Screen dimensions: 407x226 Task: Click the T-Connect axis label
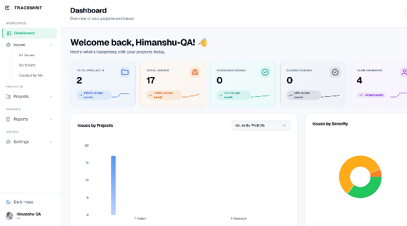point(238,218)
